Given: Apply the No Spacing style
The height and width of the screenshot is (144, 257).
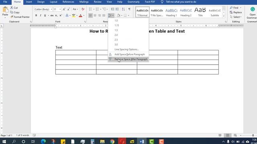Looking at the screenshot, I should pos(157,12).
